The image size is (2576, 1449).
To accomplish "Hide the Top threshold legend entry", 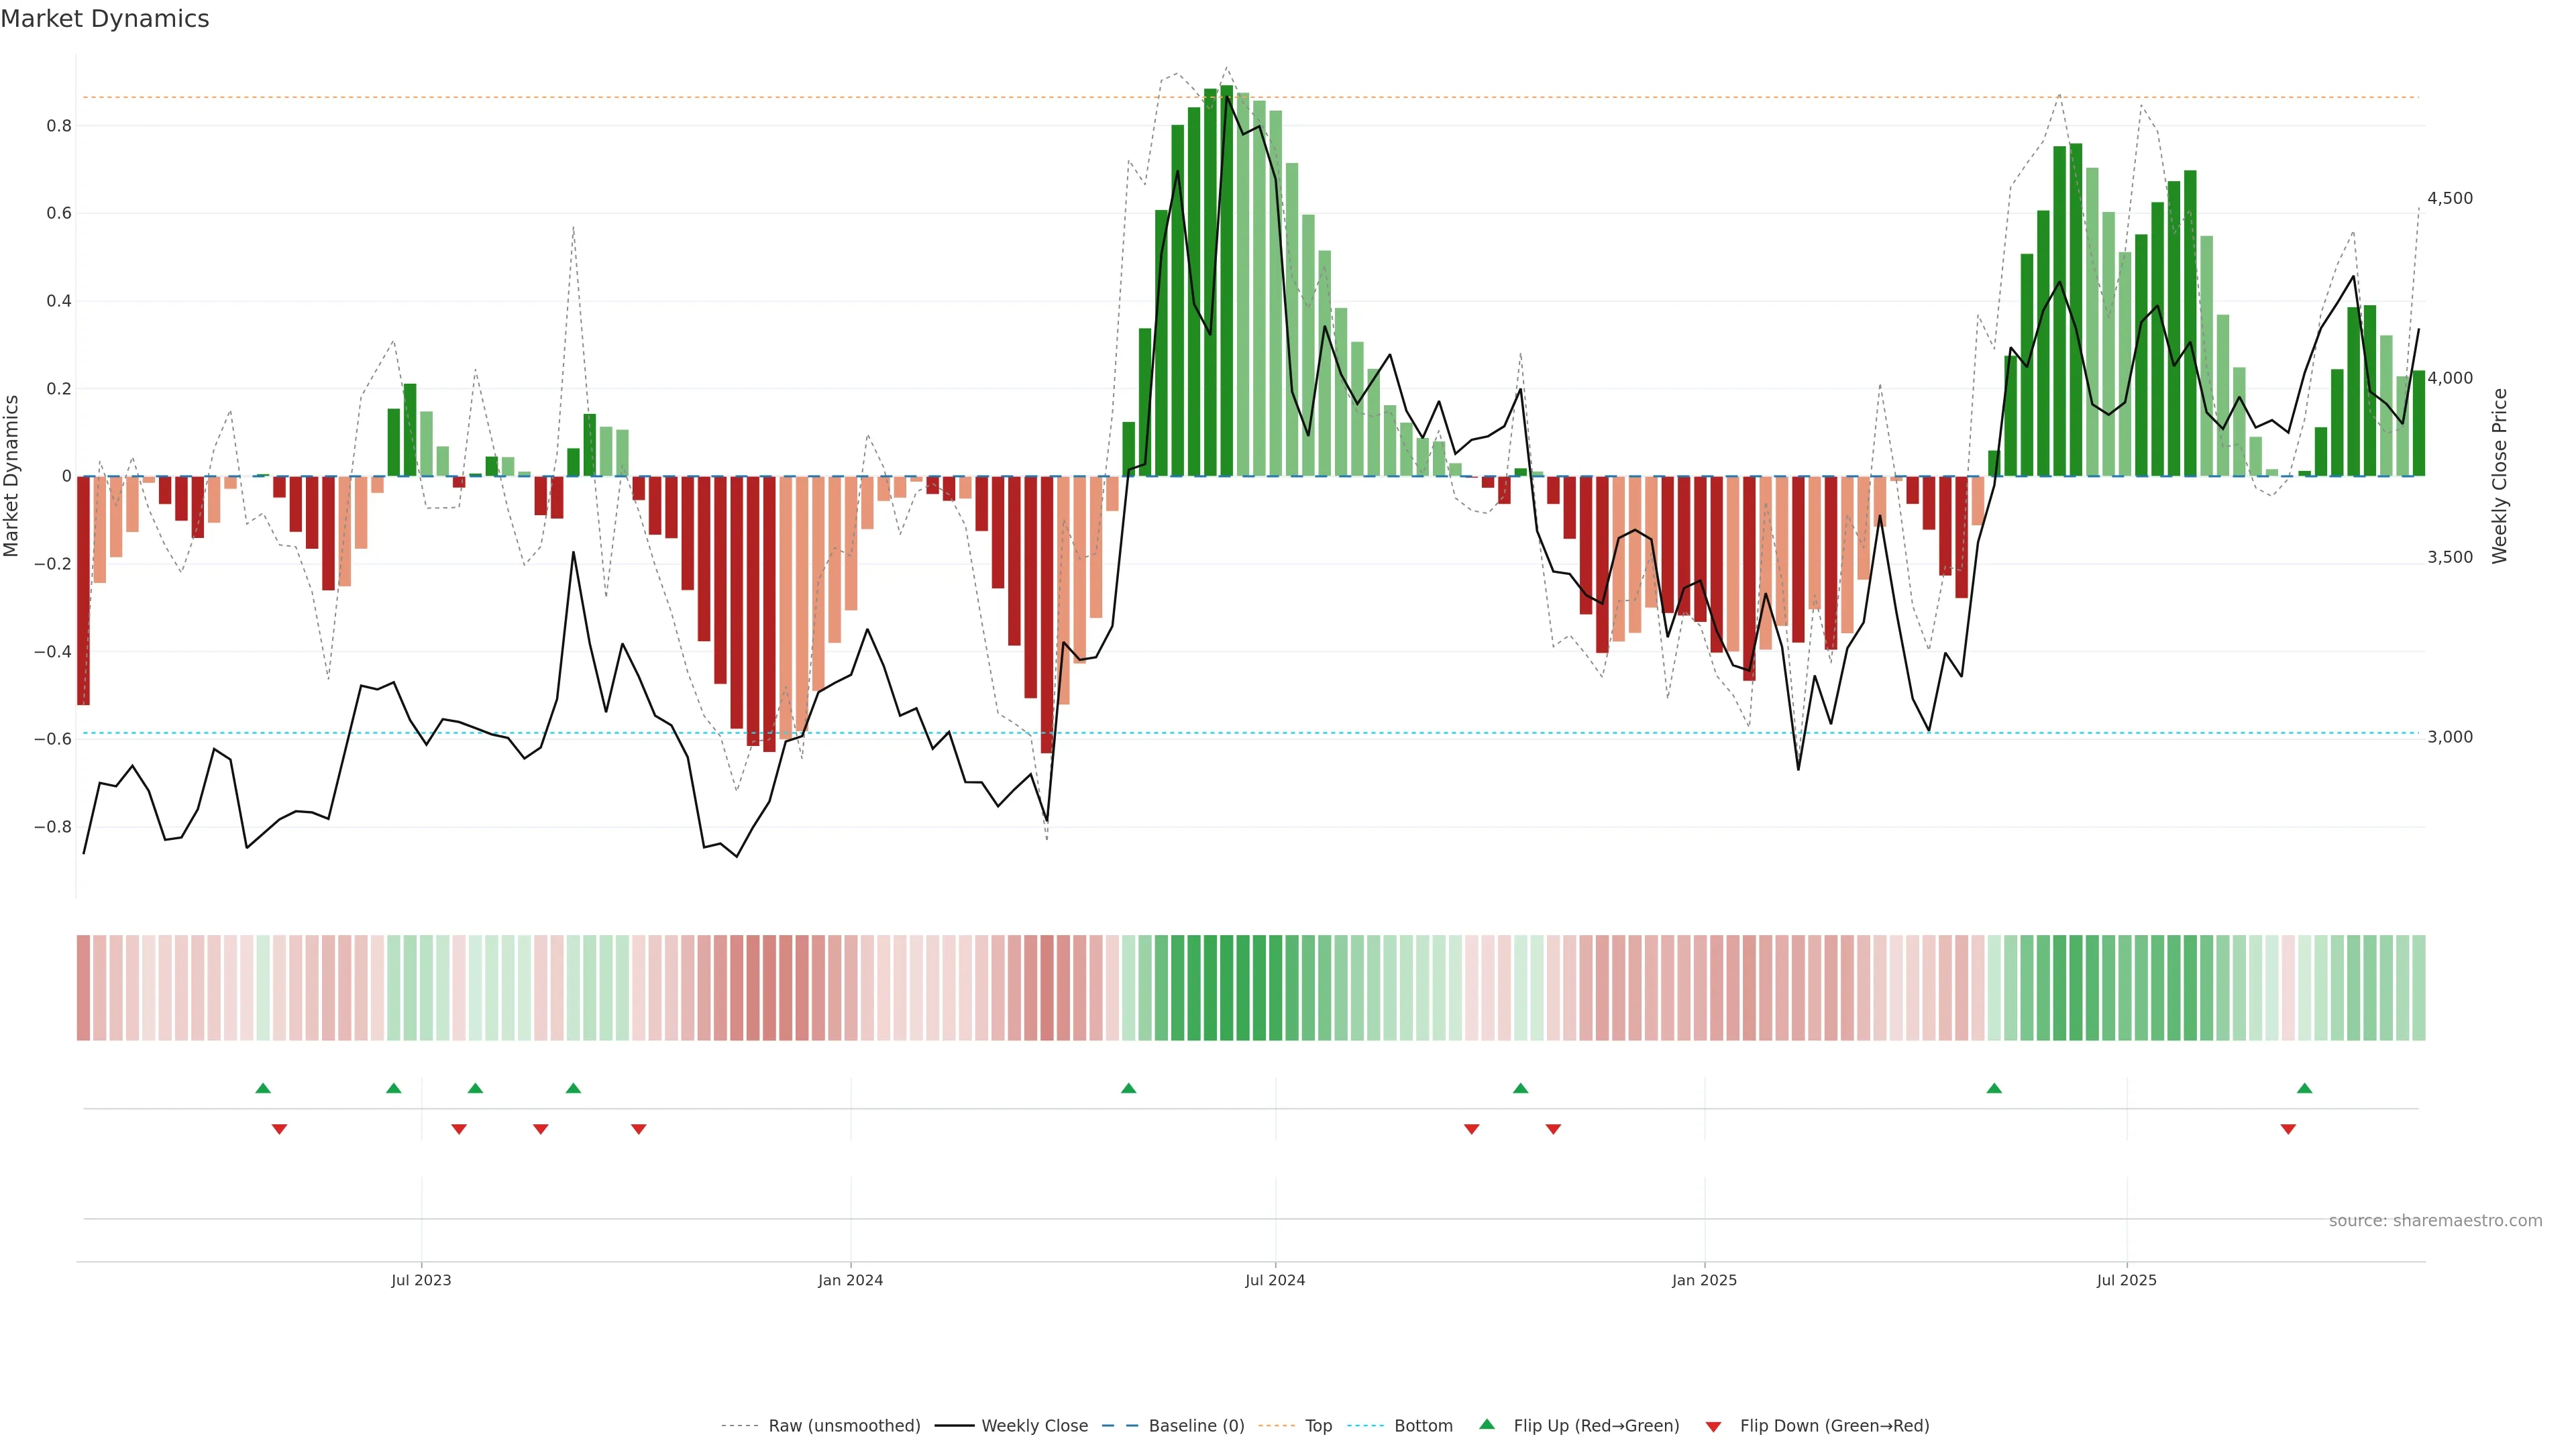I will 1318,1426.
